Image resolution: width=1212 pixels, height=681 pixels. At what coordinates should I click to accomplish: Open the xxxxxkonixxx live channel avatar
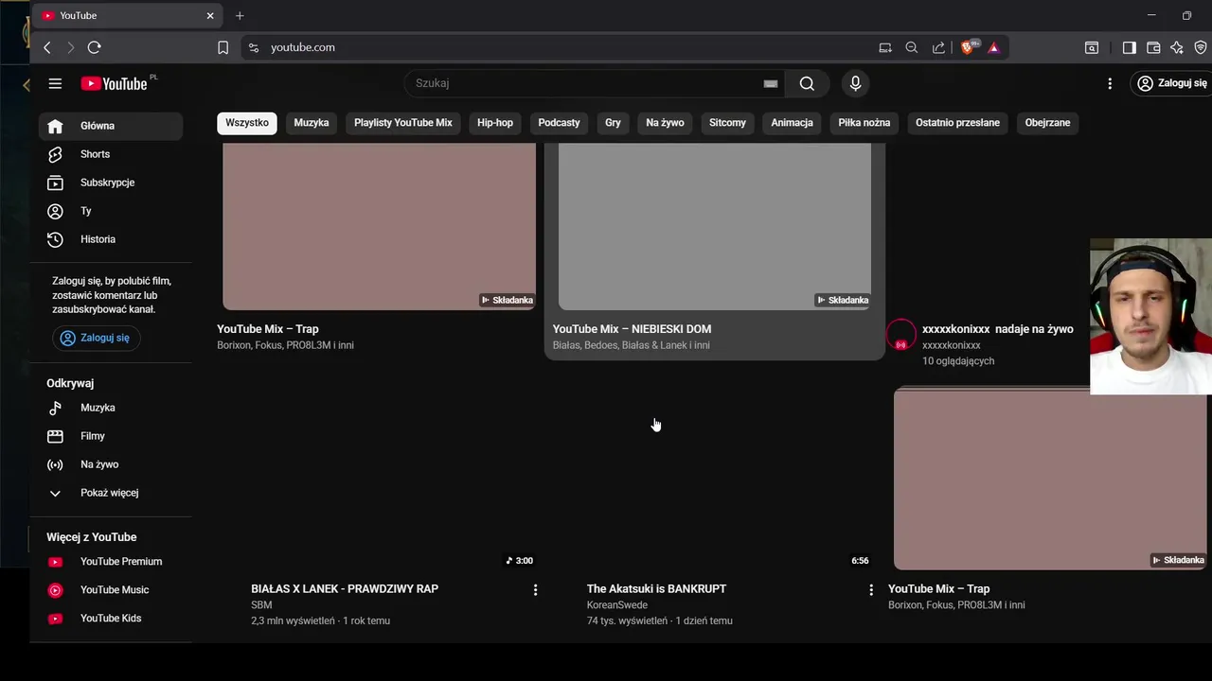click(901, 335)
